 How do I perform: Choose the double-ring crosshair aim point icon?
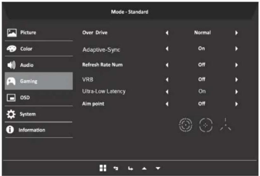pyautogui.click(x=186, y=125)
